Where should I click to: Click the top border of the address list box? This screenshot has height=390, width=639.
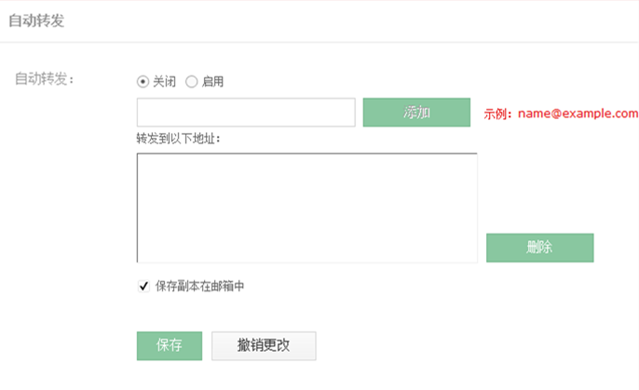click(306, 154)
